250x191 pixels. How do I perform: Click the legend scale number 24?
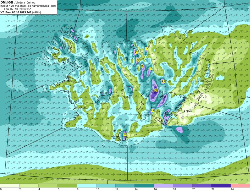(232, 189)
